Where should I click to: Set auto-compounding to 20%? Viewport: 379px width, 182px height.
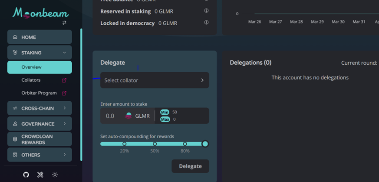point(125,144)
